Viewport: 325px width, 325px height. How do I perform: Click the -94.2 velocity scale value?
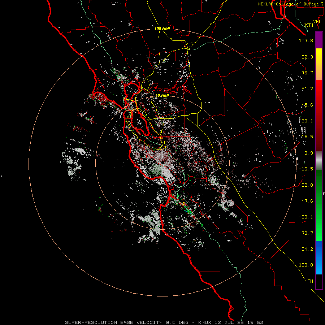(x=306, y=249)
